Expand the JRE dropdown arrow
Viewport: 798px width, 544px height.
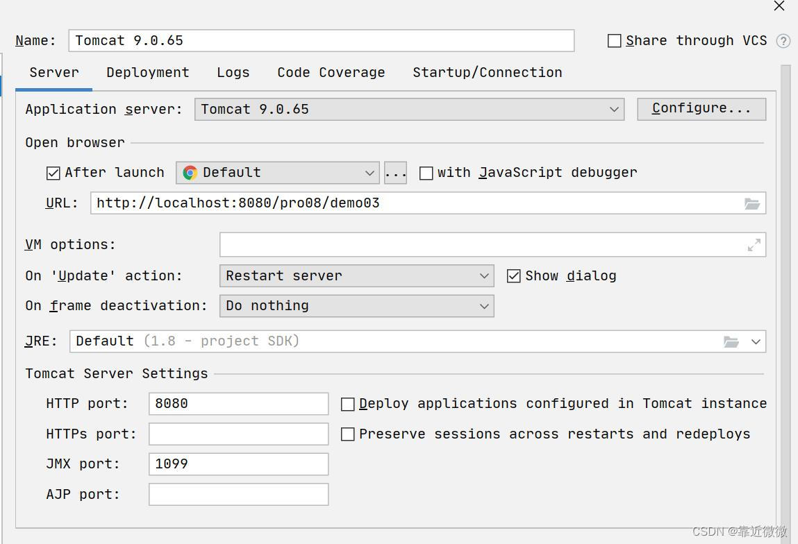[x=756, y=341]
